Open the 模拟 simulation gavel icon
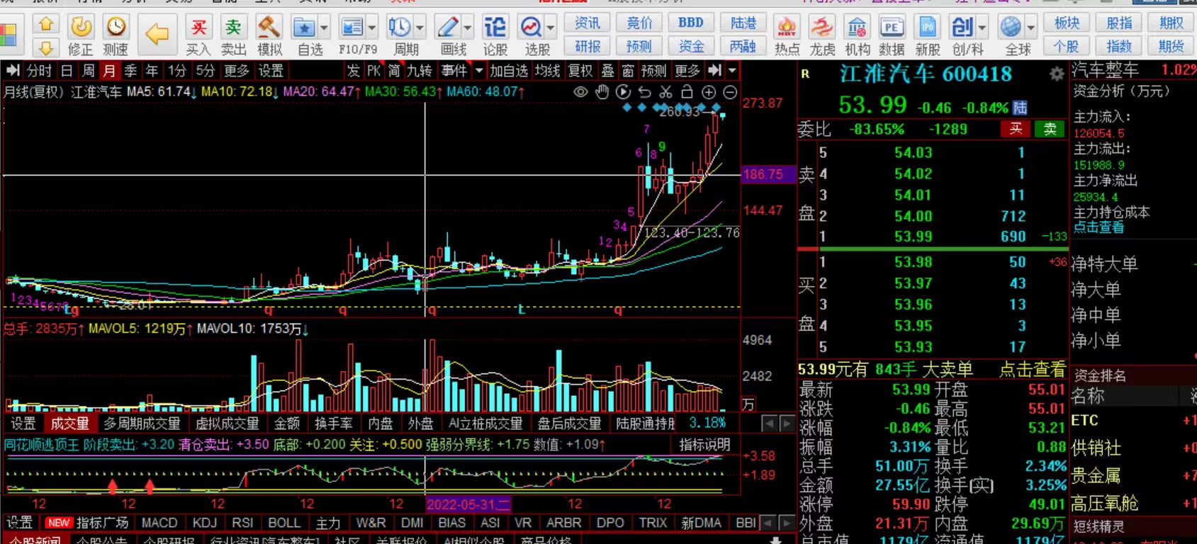Screen dimensions: 1197x544 [x=269, y=28]
